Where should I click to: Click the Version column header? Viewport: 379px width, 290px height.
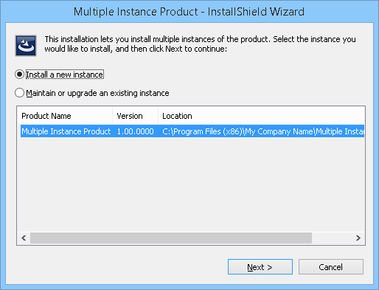tap(135, 116)
